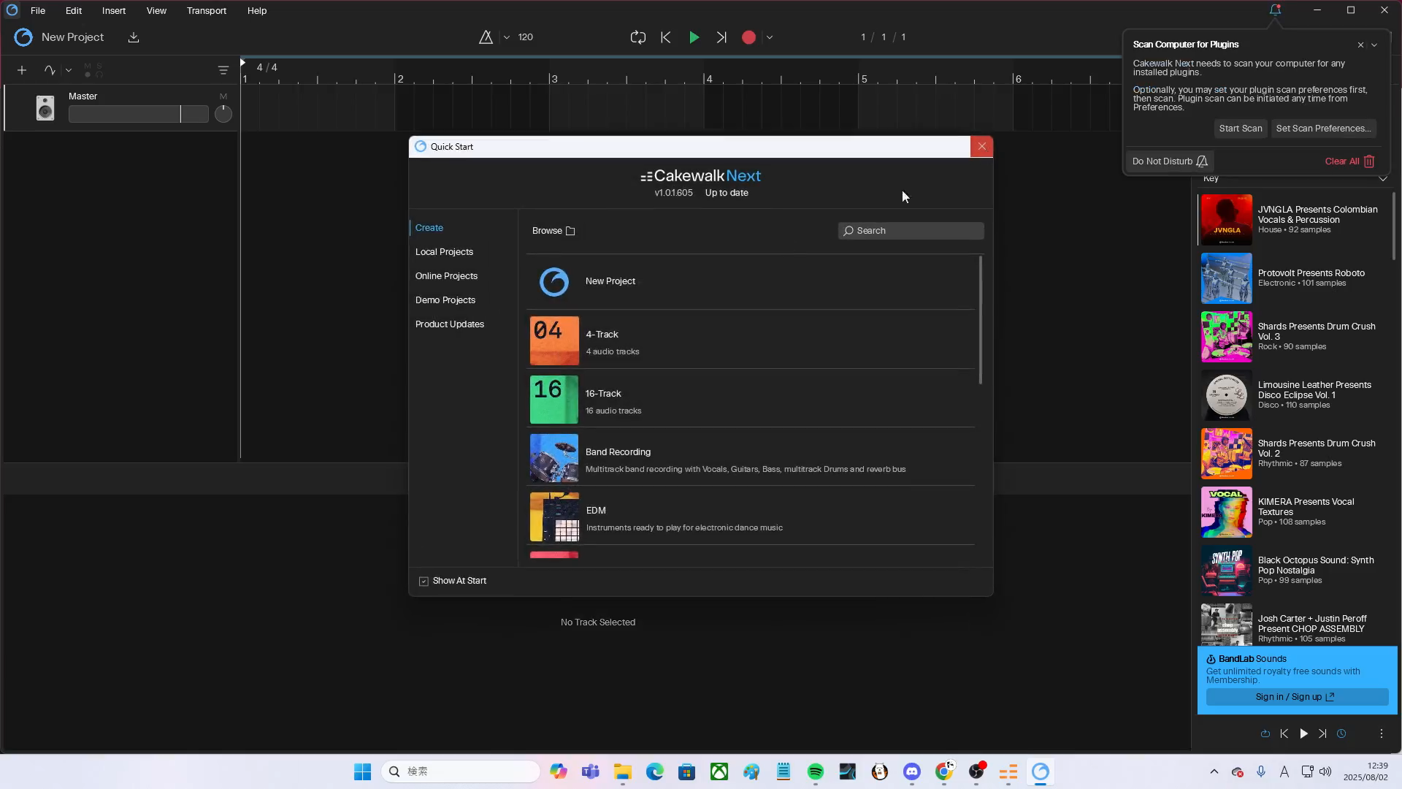Screen dimensions: 1402x789
Task: Click the template Search field
Action: pyautogui.click(x=911, y=231)
